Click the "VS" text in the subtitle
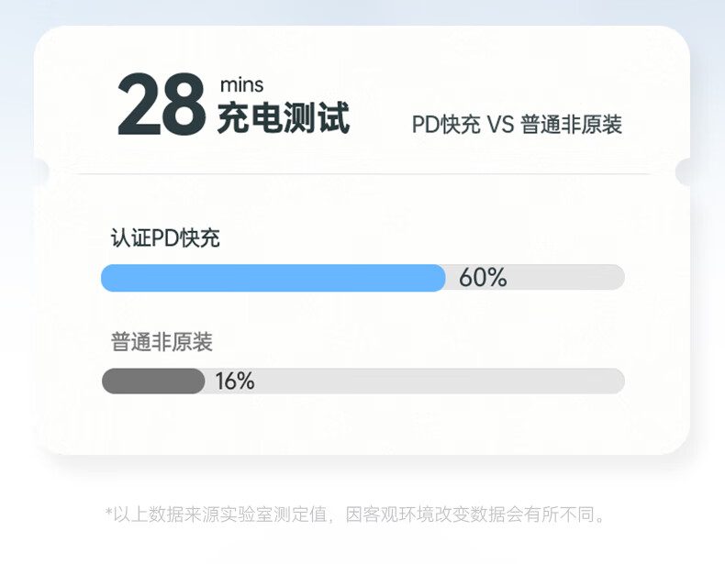Viewport: 725px width, 564px height. pos(500,126)
